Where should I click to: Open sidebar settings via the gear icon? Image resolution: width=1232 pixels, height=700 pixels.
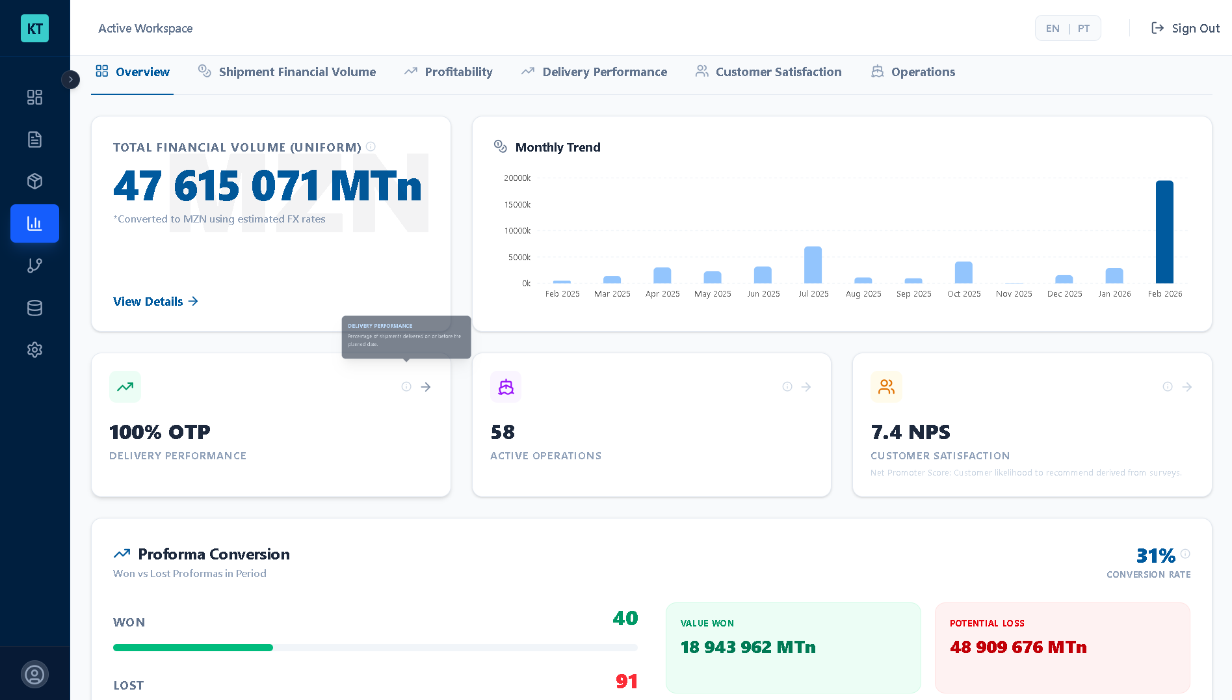[34, 350]
